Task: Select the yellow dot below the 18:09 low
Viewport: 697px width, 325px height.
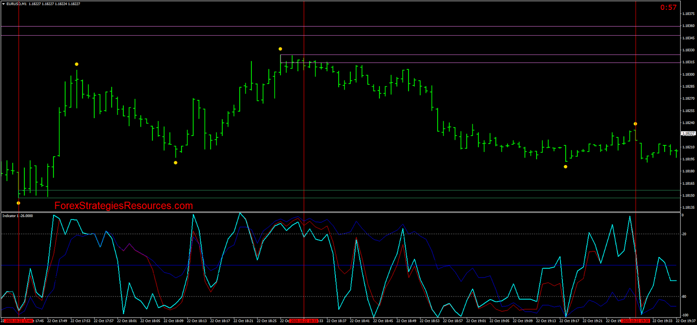Action: [x=175, y=163]
